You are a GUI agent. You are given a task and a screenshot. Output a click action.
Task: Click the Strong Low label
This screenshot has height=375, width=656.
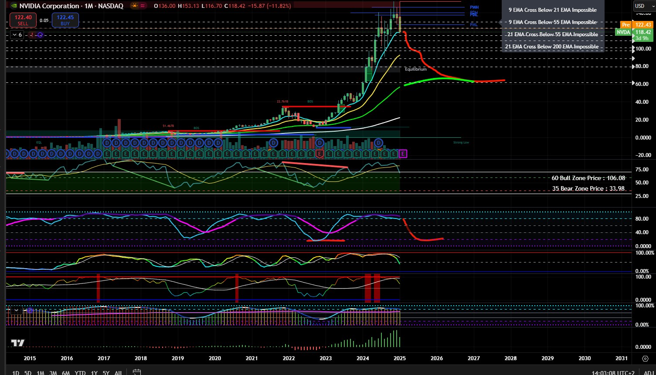click(x=461, y=143)
